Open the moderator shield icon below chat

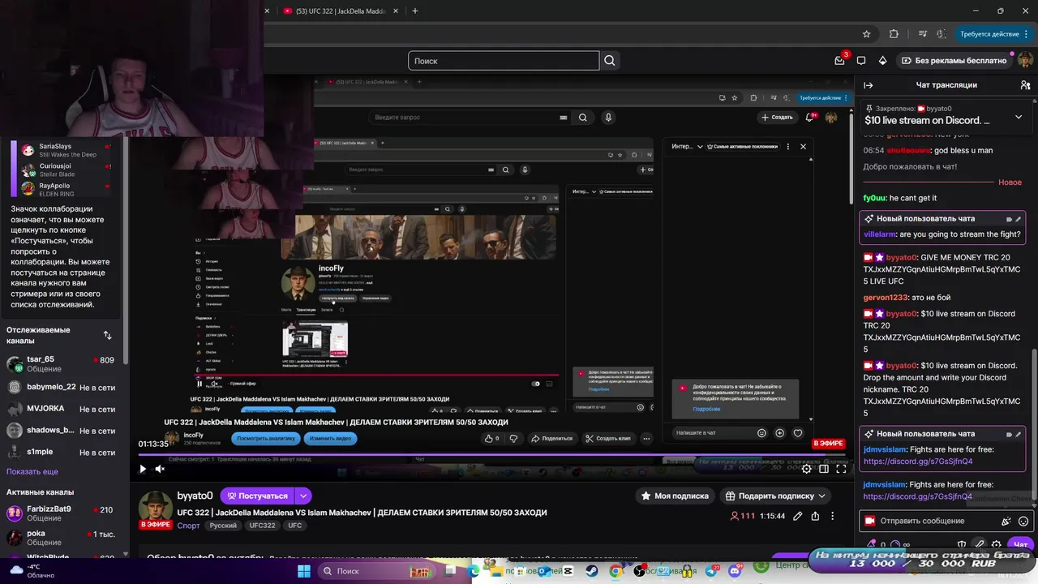coord(962,544)
